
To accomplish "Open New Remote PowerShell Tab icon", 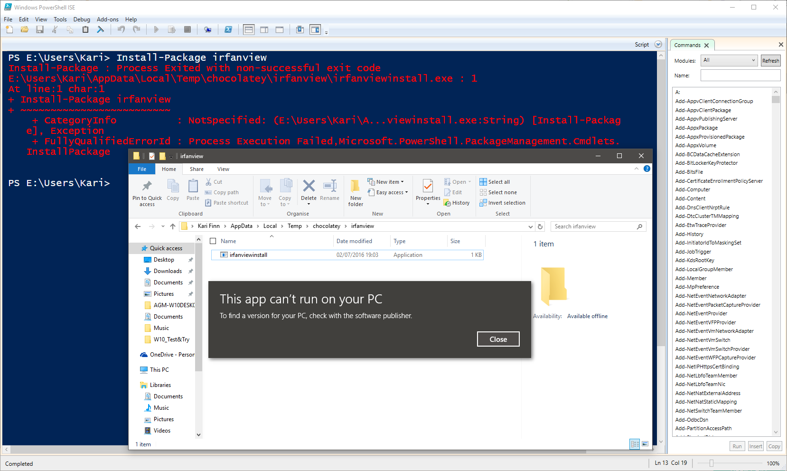I will 207,29.
